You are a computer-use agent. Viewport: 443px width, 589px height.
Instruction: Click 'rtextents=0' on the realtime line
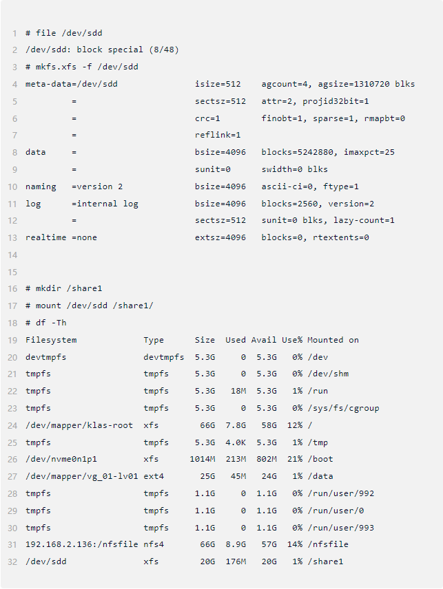pyautogui.click(x=341, y=237)
